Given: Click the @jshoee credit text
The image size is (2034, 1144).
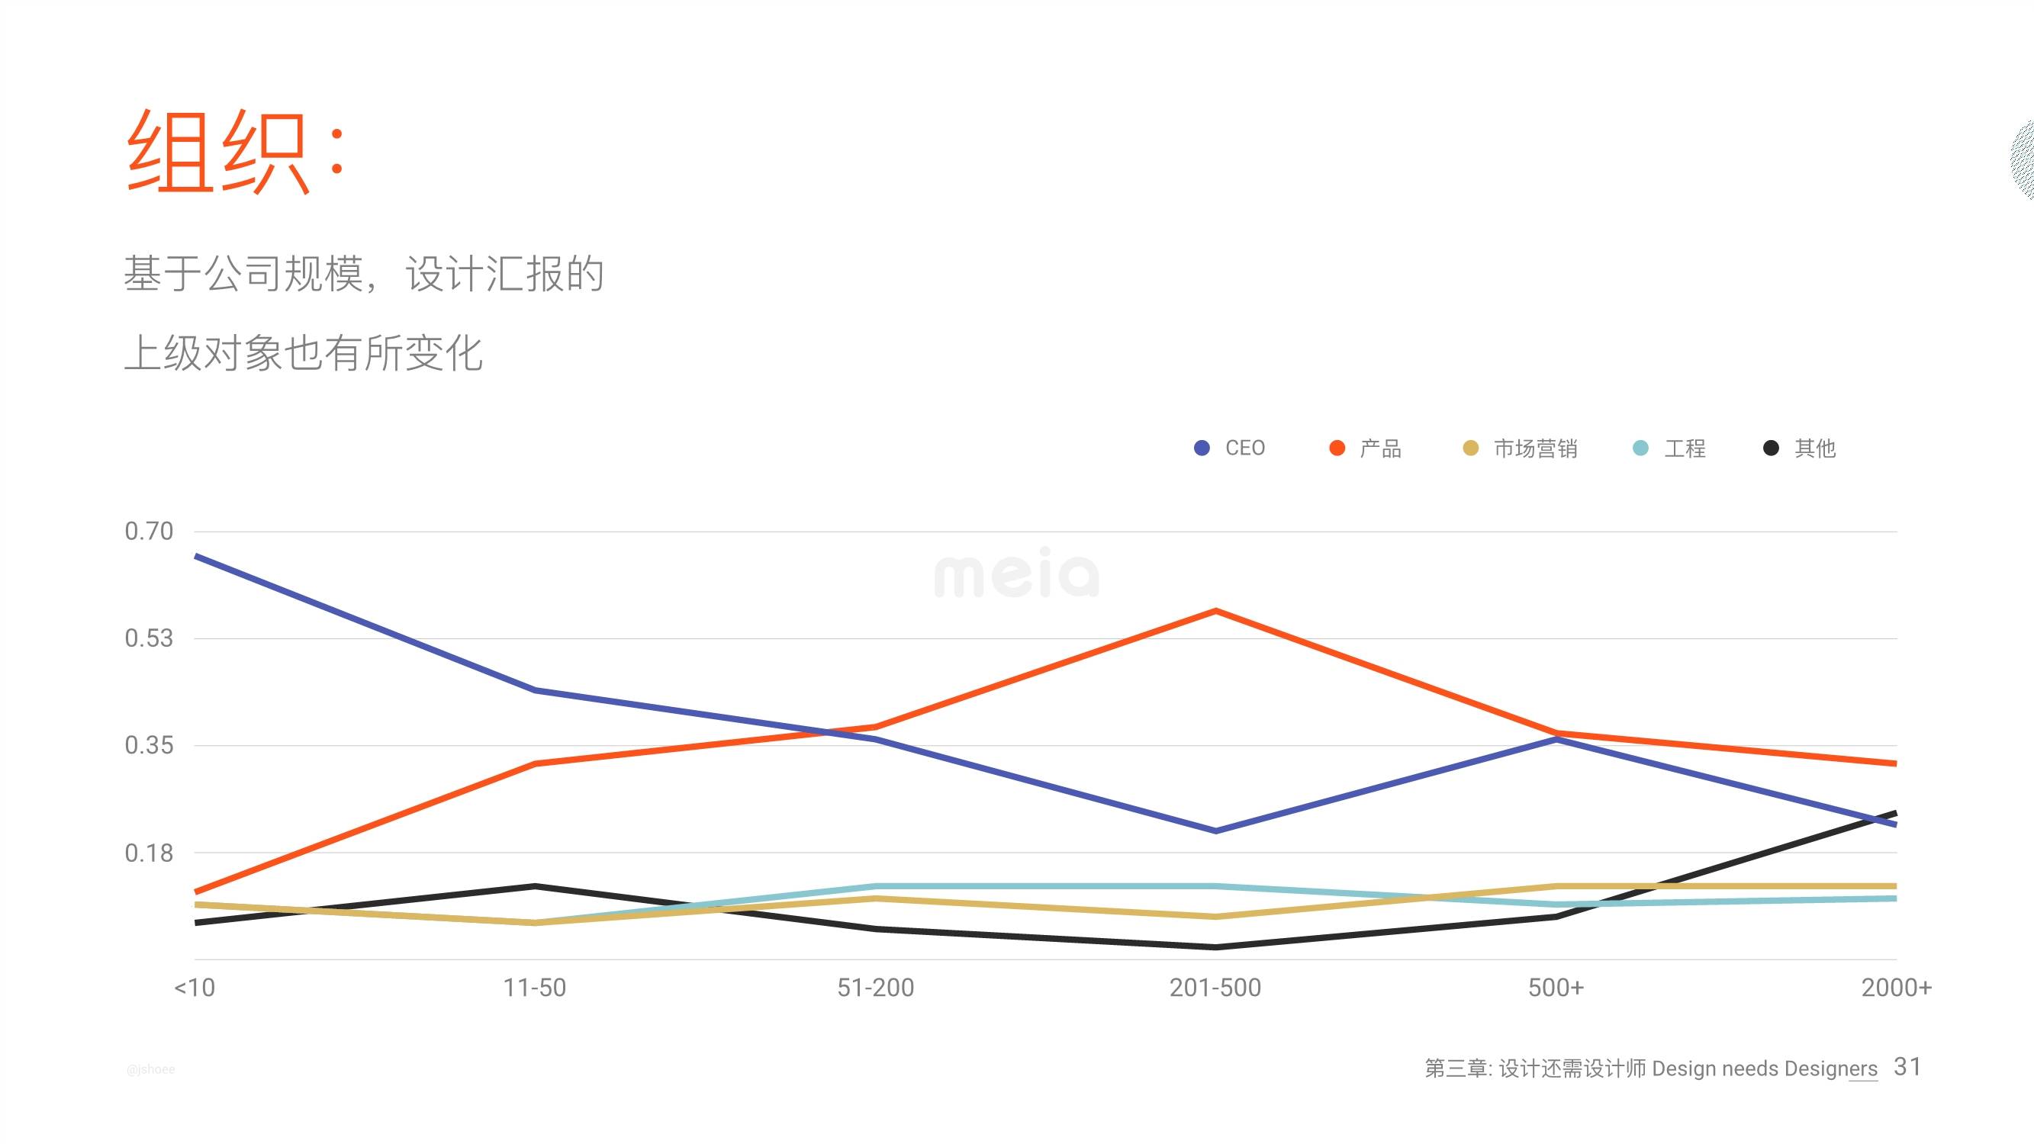Looking at the screenshot, I should pyautogui.click(x=151, y=1069).
